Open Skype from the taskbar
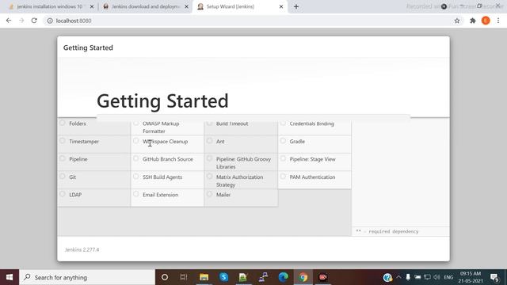Viewport: 507px width, 285px height. point(223,277)
